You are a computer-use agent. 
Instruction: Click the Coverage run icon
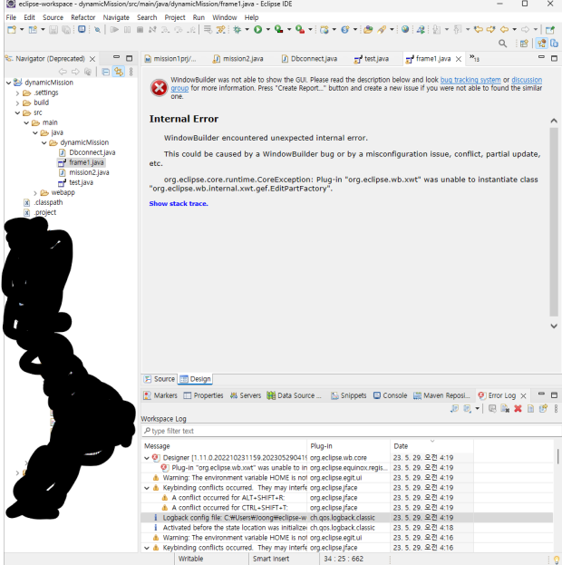coord(278,30)
